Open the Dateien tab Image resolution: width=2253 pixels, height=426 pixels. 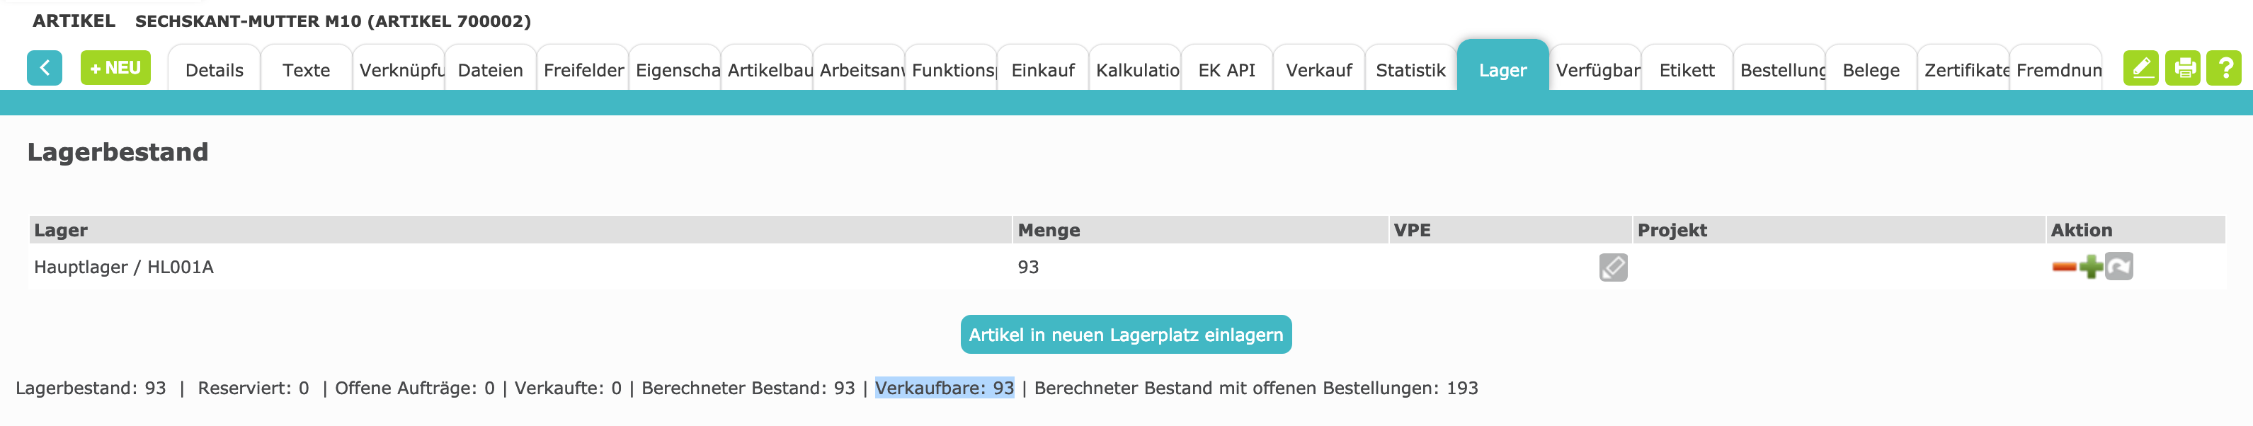tap(490, 70)
